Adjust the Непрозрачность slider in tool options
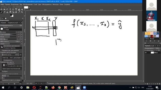The height and width of the screenshot is (90, 161). (11, 25)
